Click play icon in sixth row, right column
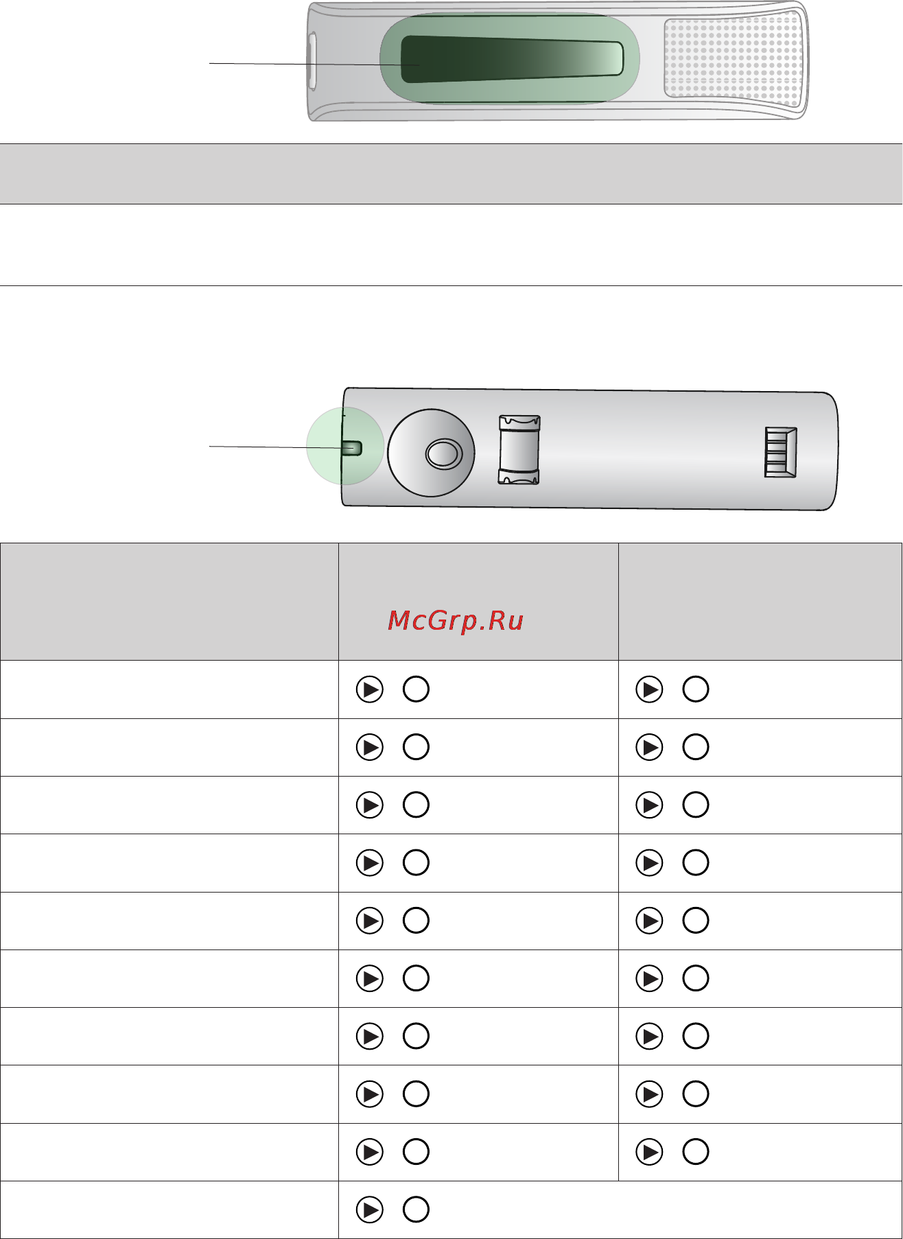The image size is (903, 1239). tap(649, 978)
